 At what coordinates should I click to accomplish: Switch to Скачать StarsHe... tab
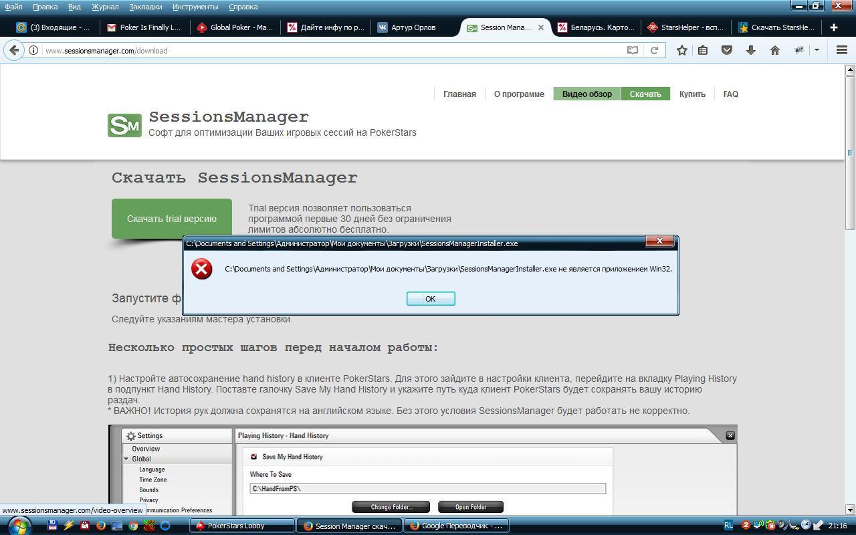pyautogui.click(x=776, y=27)
